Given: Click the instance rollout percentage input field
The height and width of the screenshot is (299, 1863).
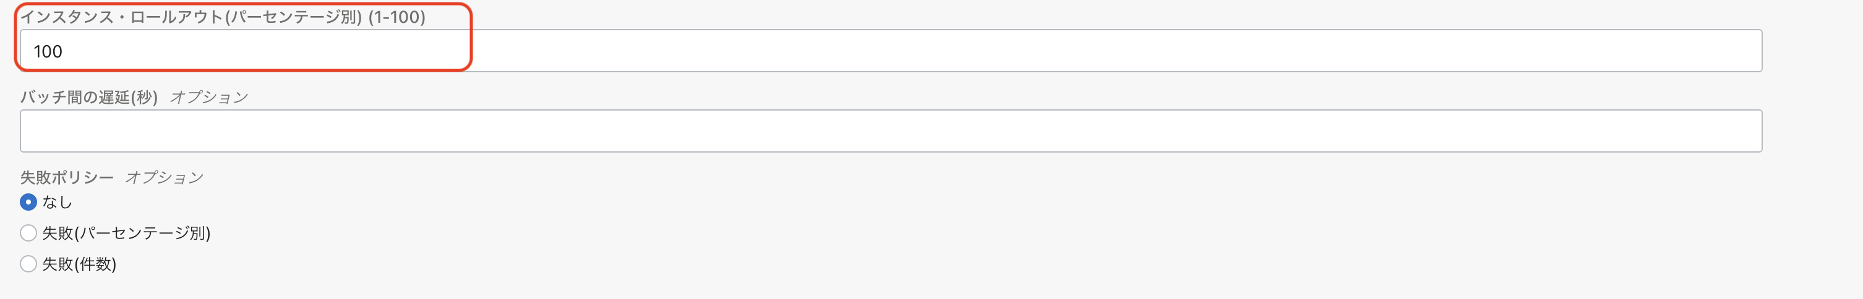Looking at the screenshot, I should [x=889, y=51].
